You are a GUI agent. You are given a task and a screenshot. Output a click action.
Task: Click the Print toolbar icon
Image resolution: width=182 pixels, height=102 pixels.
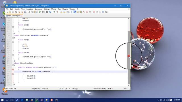click(25, 12)
